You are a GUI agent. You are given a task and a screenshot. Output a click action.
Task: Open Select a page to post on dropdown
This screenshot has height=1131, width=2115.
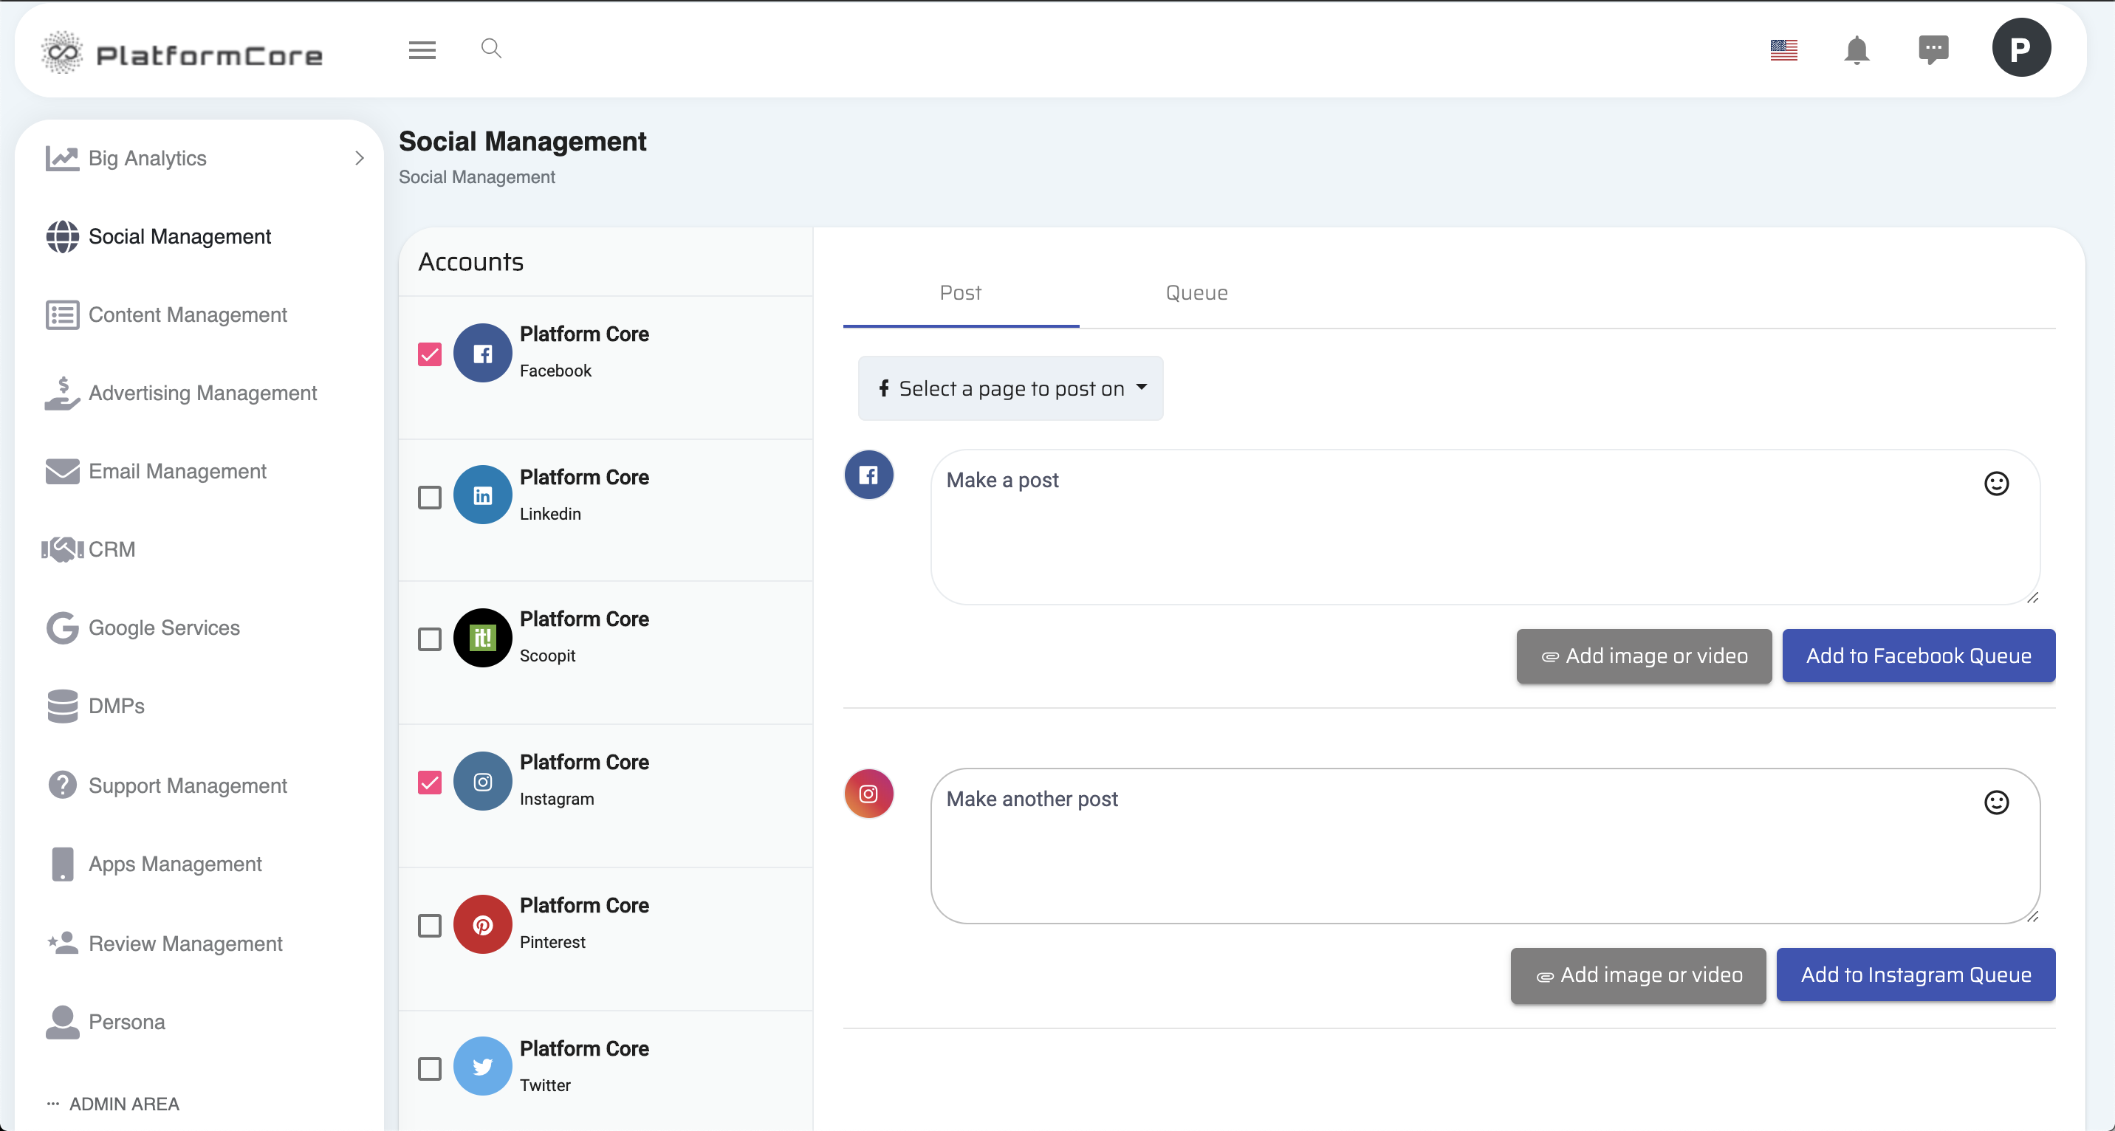point(1010,388)
